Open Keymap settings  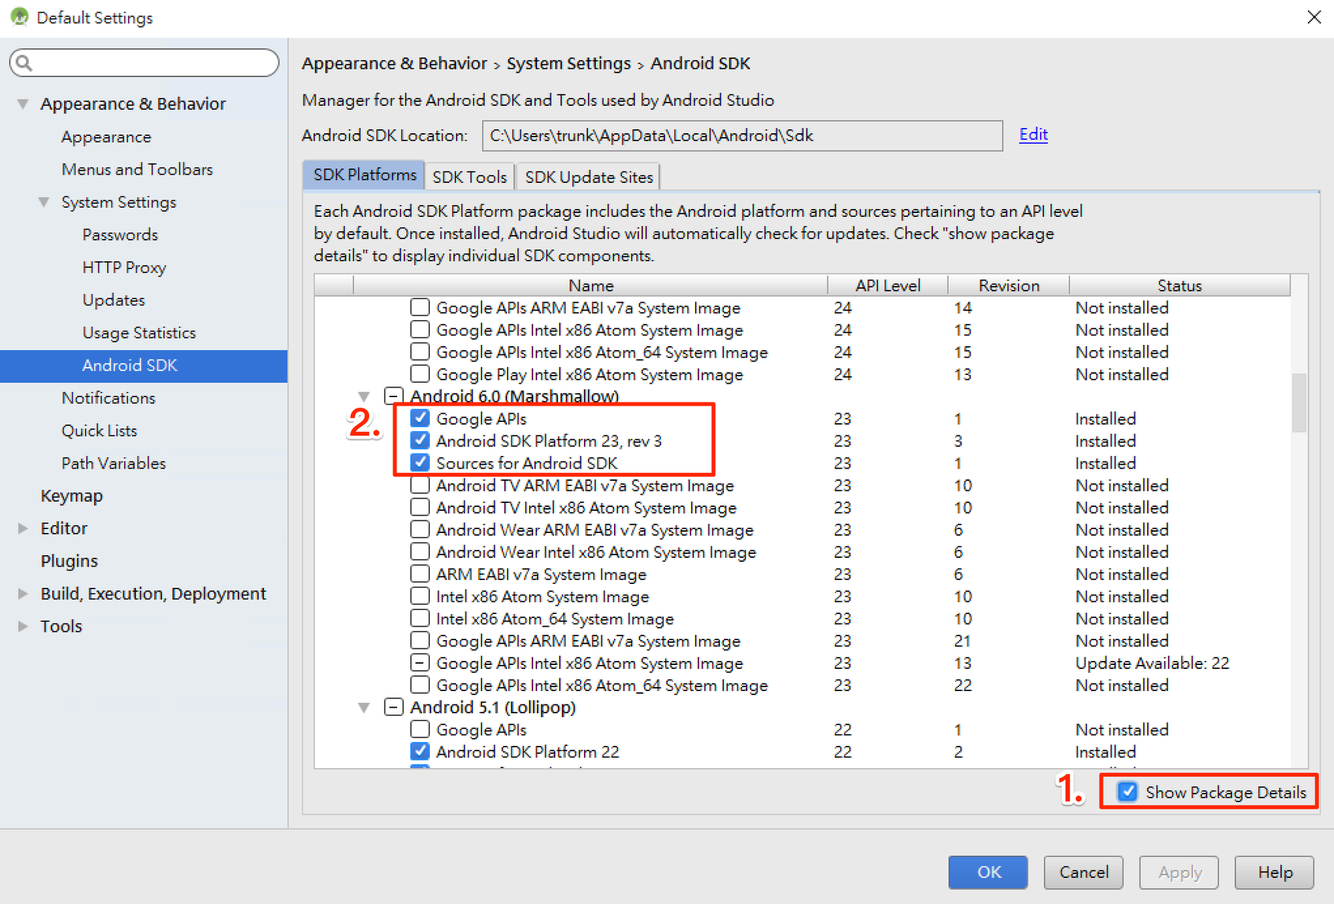(x=71, y=496)
